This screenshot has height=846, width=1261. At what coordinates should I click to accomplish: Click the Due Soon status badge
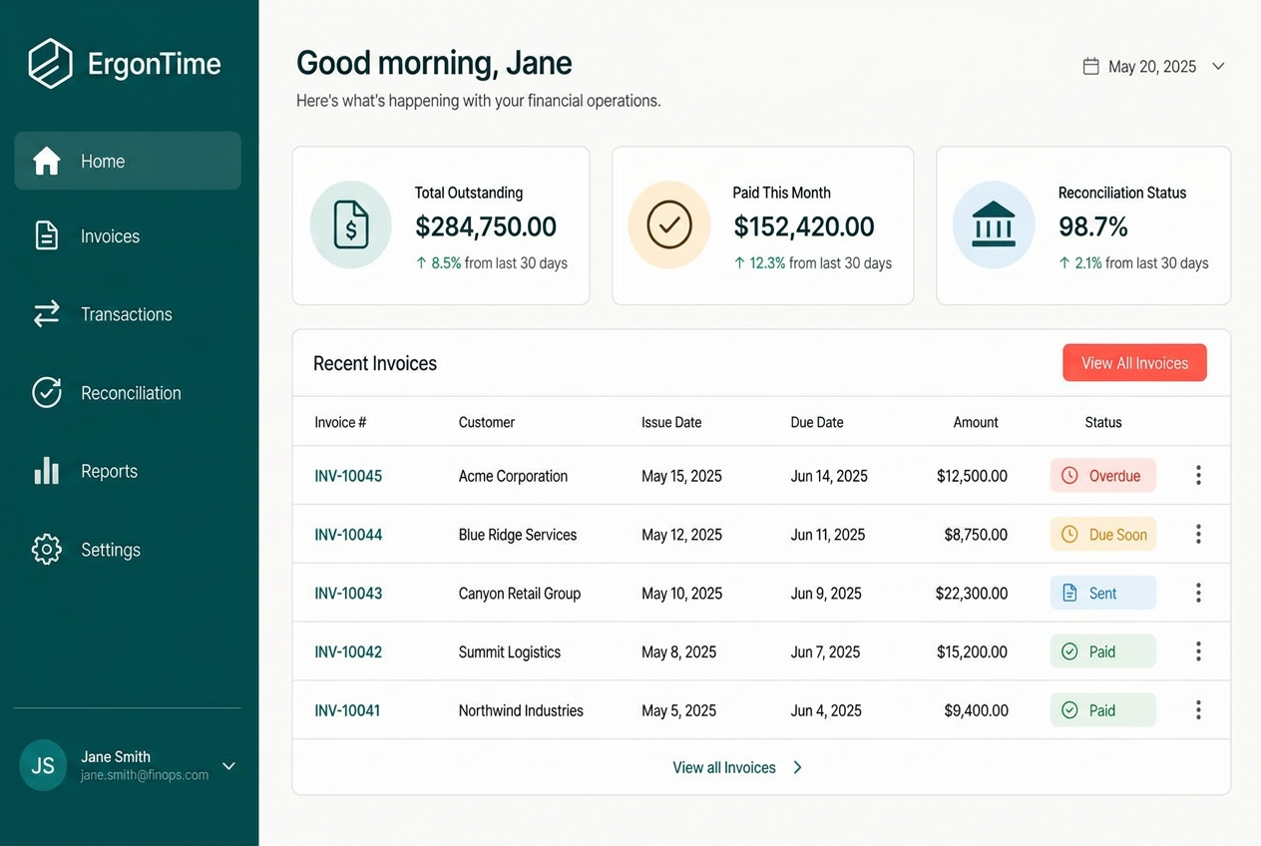click(1103, 535)
